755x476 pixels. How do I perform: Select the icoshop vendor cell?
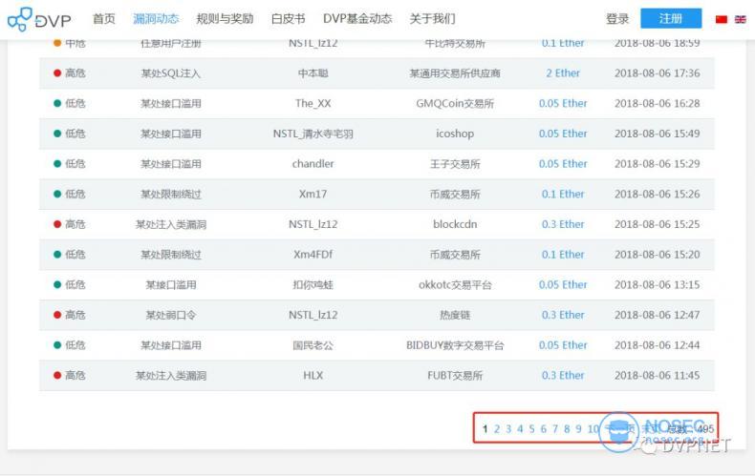coord(455,134)
